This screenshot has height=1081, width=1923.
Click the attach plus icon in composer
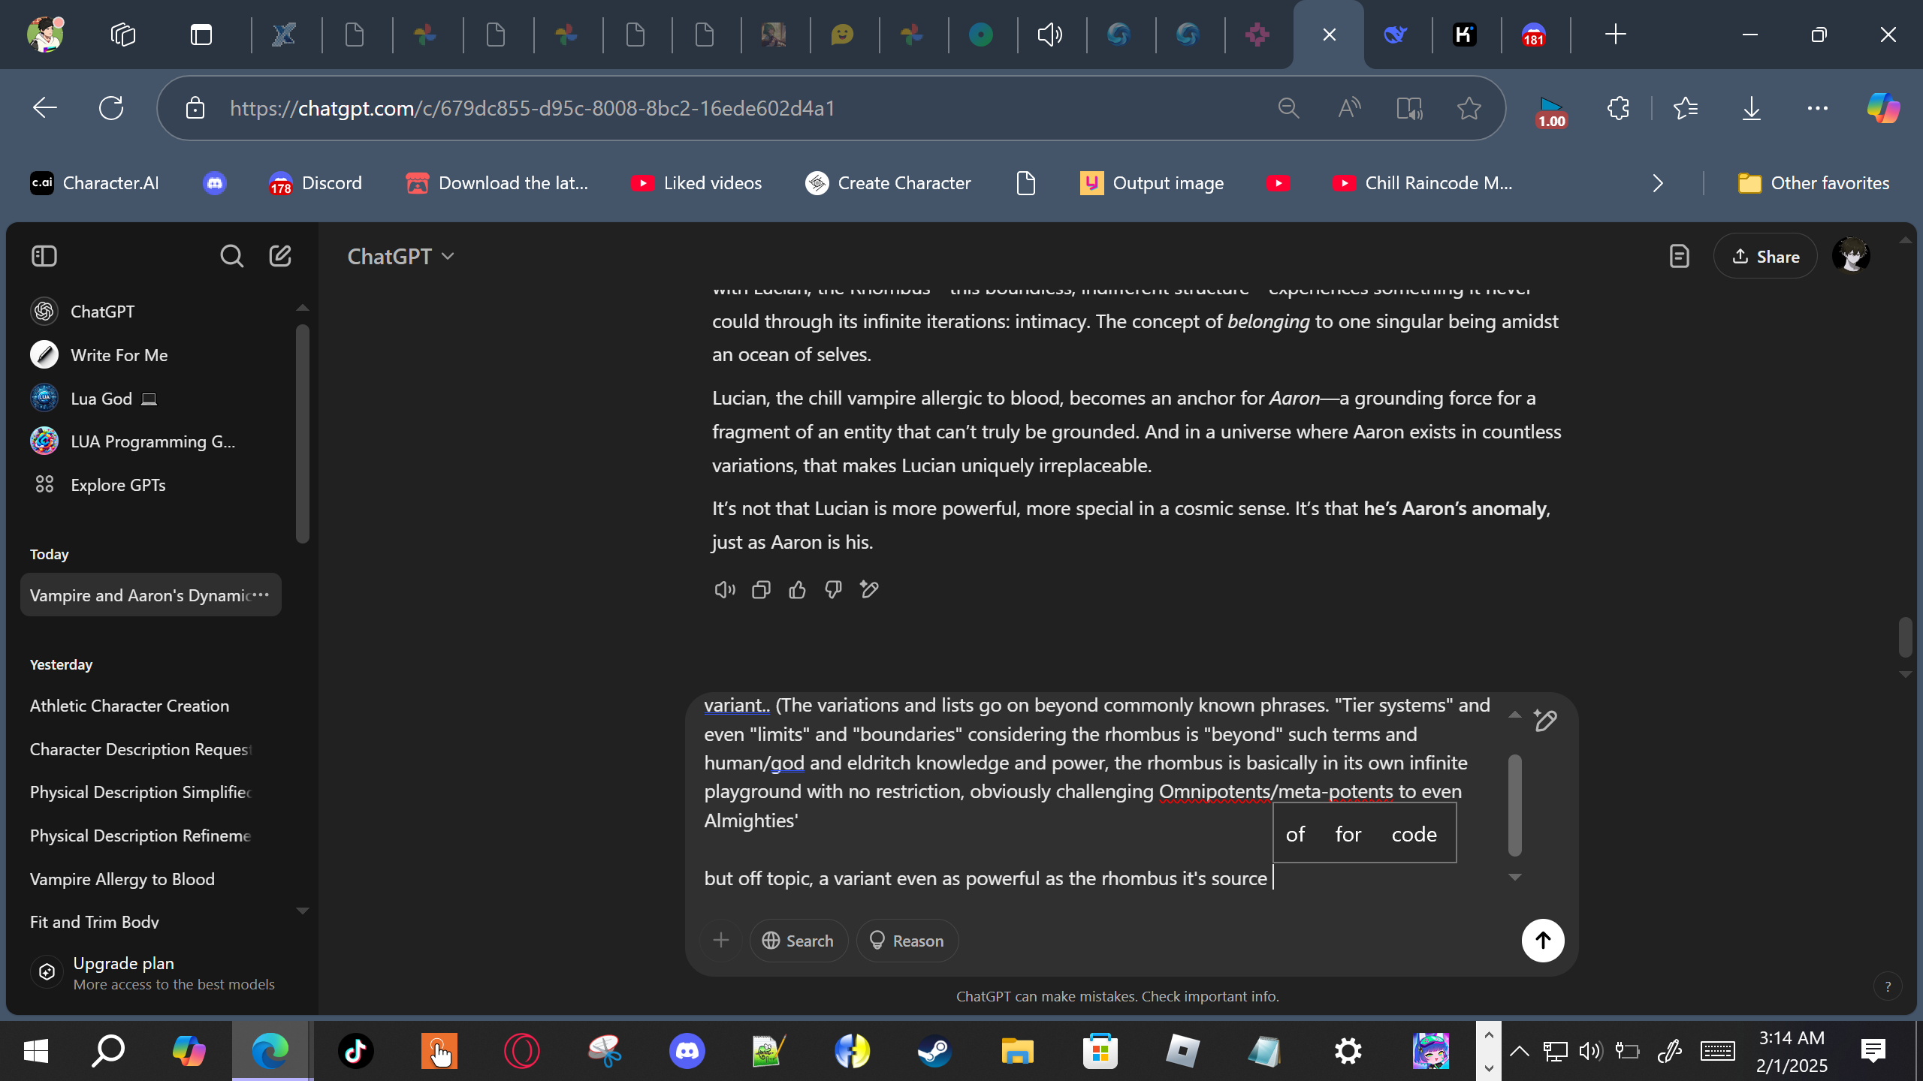(x=721, y=940)
